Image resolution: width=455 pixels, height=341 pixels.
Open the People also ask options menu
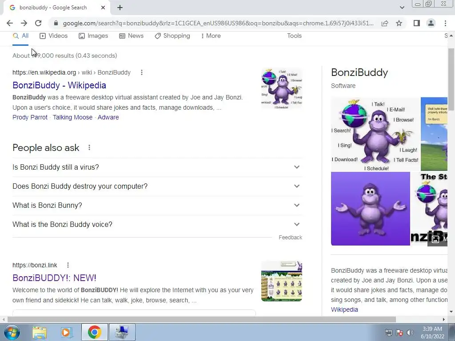click(89, 147)
